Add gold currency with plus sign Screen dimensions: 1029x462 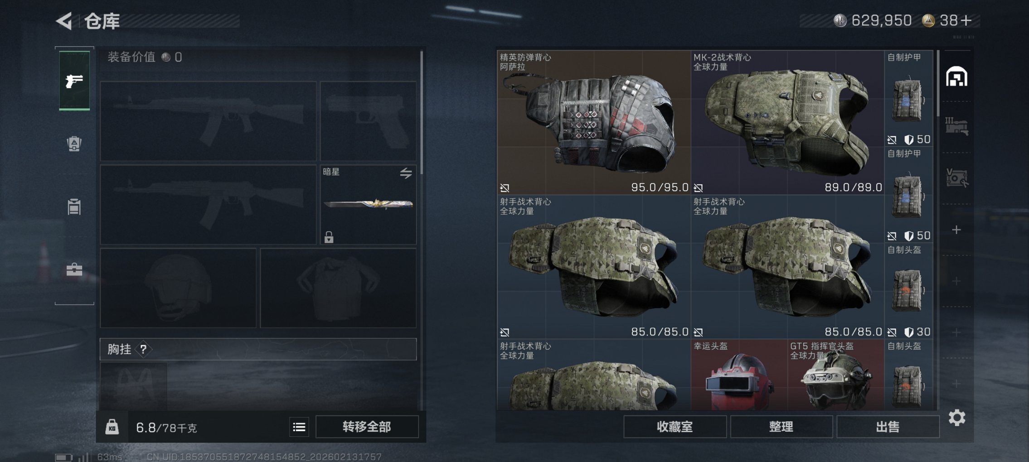(x=966, y=20)
